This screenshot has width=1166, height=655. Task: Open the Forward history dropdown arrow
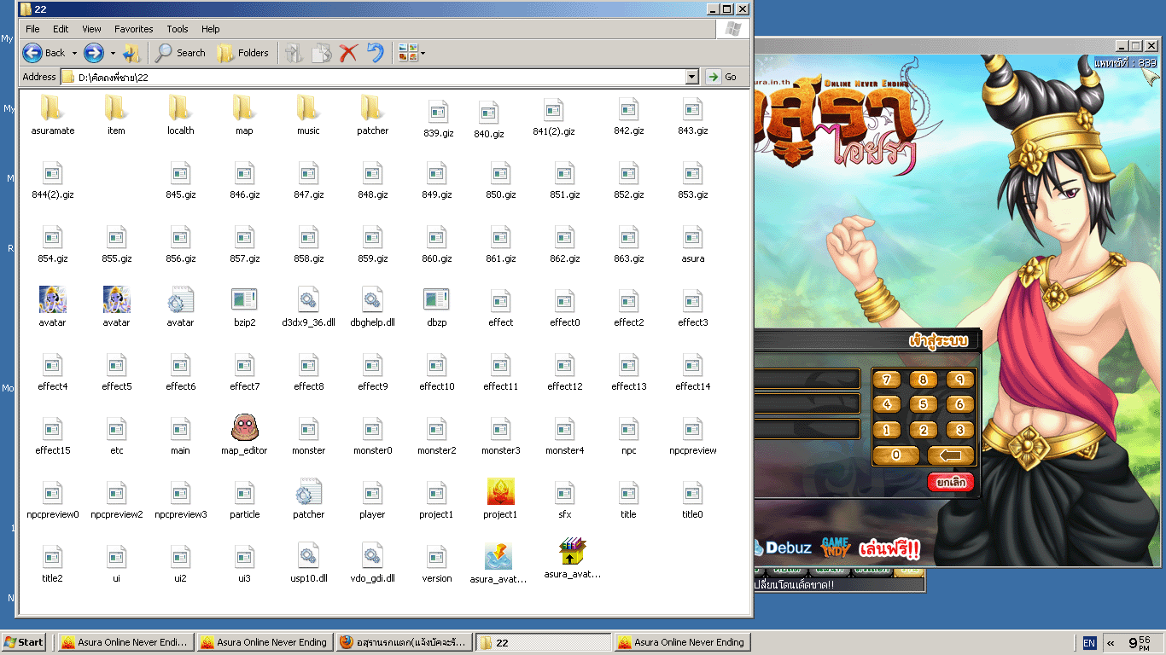click(x=113, y=53)
